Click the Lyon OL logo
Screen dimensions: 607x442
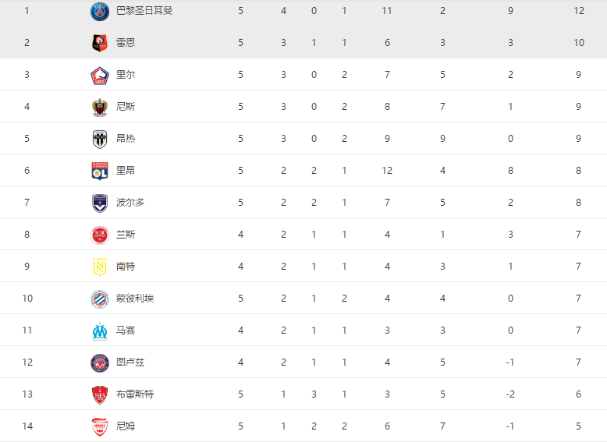[x=100, y=171]
